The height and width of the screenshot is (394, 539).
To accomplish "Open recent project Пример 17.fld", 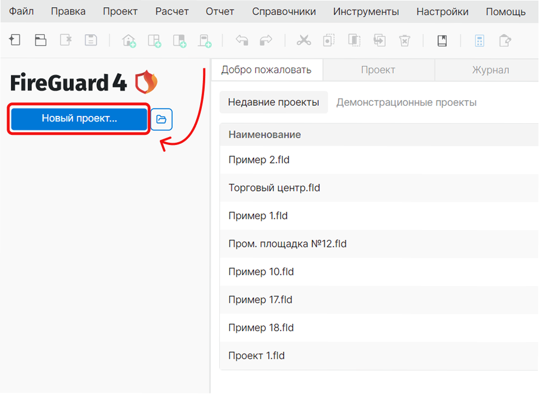I will [x=379, y=300].
